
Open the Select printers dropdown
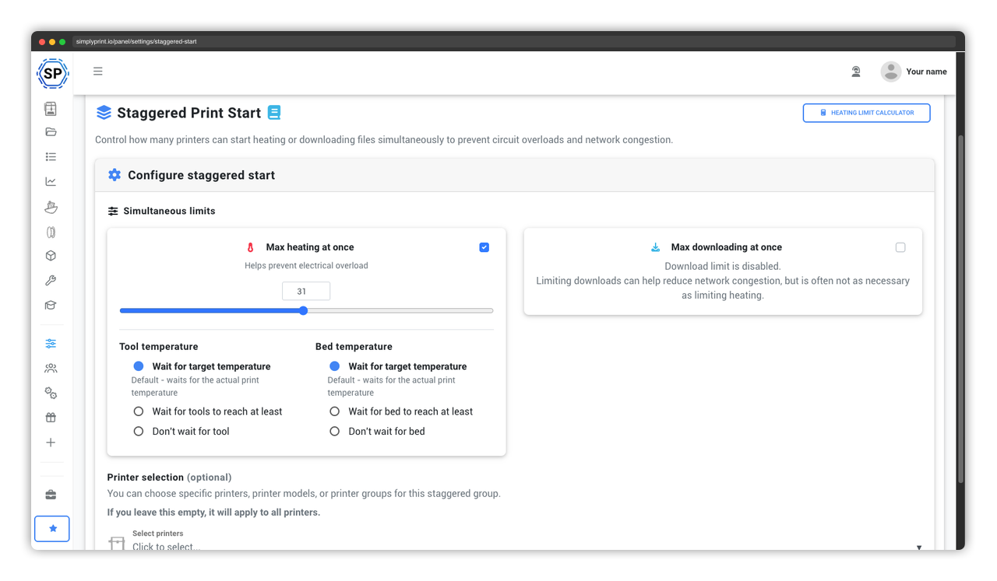[515, 541]
